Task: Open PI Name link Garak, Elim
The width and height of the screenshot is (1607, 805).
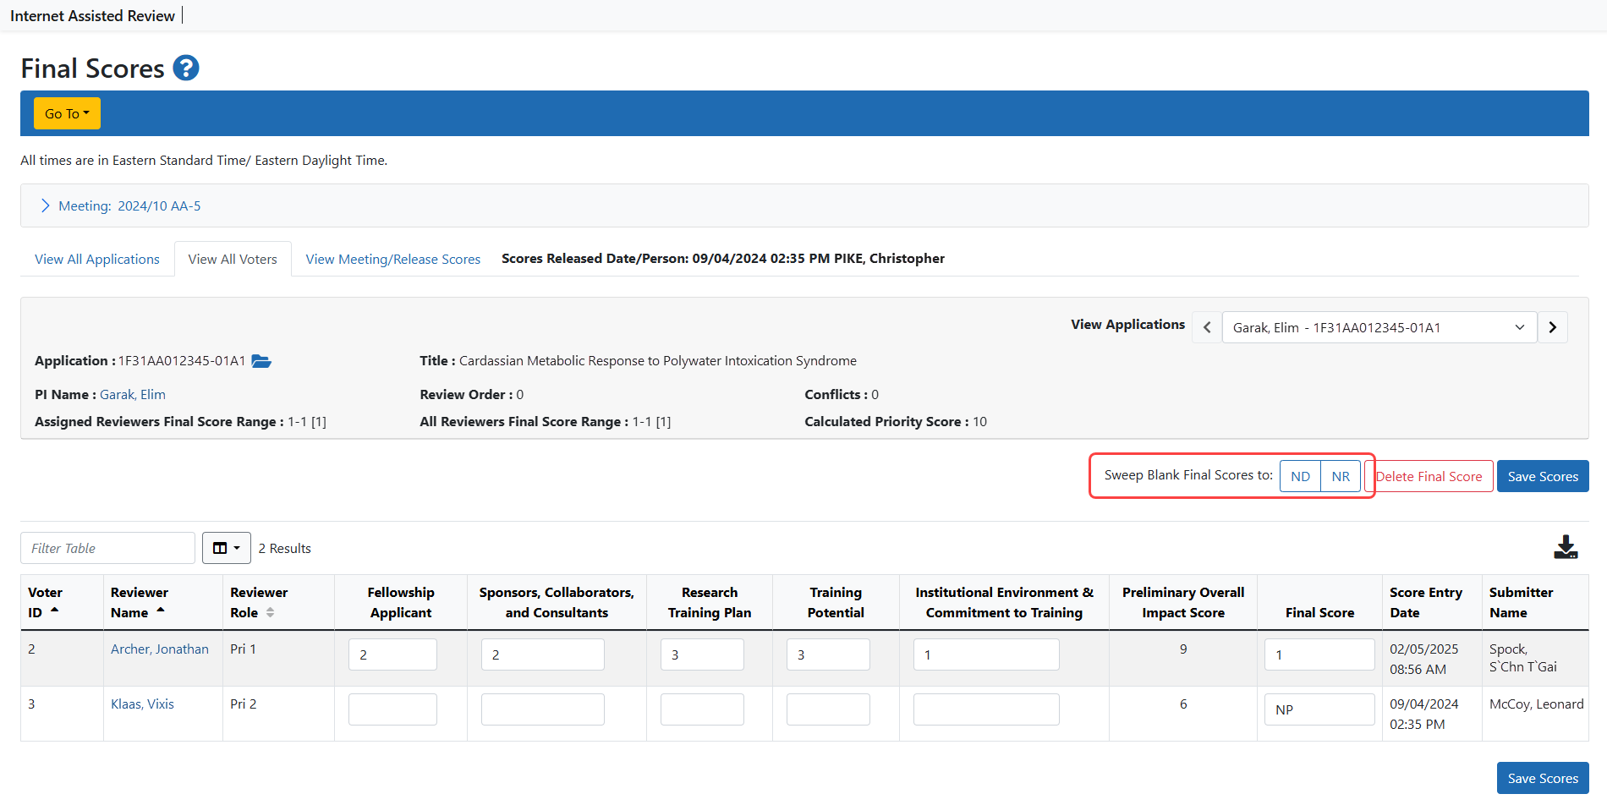Action: tap(133, 394)
